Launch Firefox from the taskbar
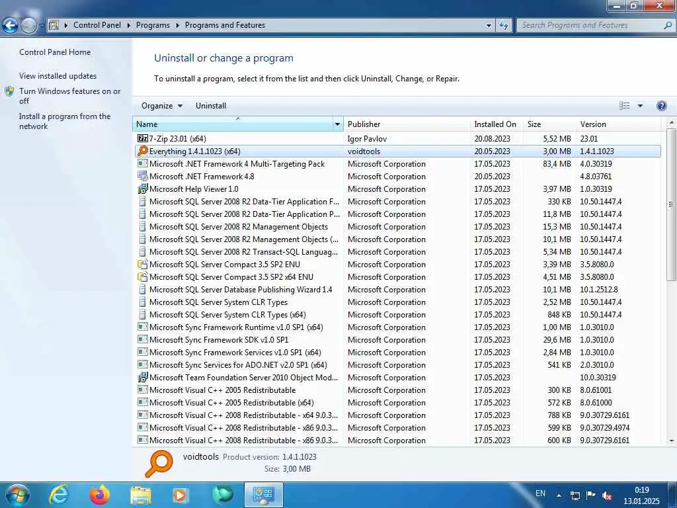This screenshot has width=677, height=508. [x=100, y=495]
